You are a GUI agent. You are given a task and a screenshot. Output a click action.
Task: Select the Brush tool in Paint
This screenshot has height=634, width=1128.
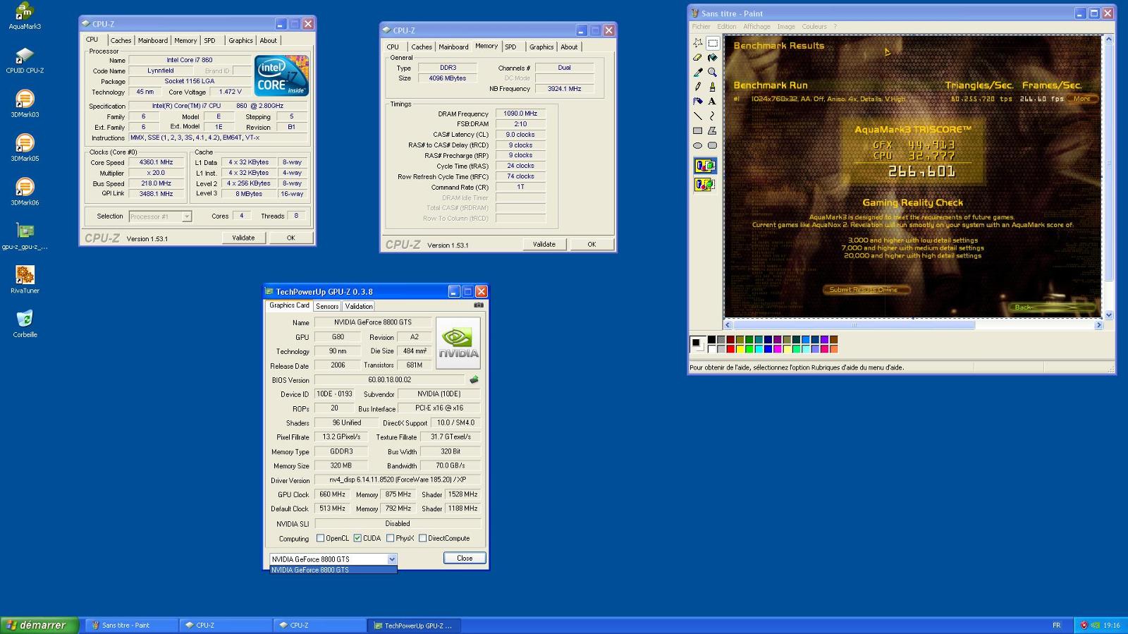pos(712,87)
